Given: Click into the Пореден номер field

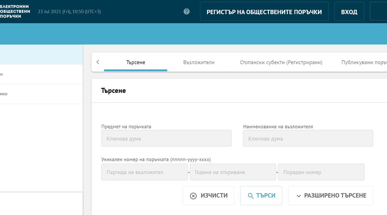Looking at the screenshot, I should (321, 172).
